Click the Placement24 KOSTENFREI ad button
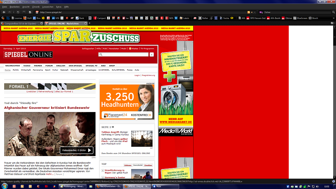The image size is (336, 189). [x=127, y=115]
